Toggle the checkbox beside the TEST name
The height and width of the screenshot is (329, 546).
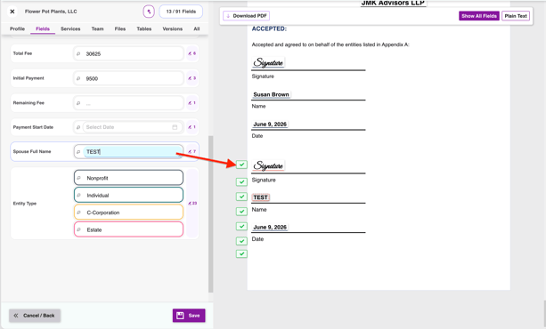(x=241, y=197)
